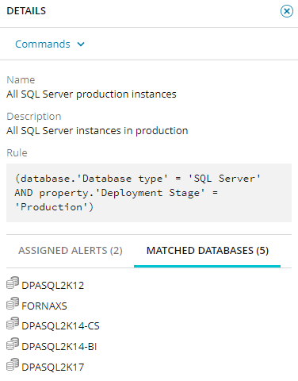Click the description text 'All SQL Server instances in production'
The width and height of the screenshot is (298, 381).
tap(97, 131)
